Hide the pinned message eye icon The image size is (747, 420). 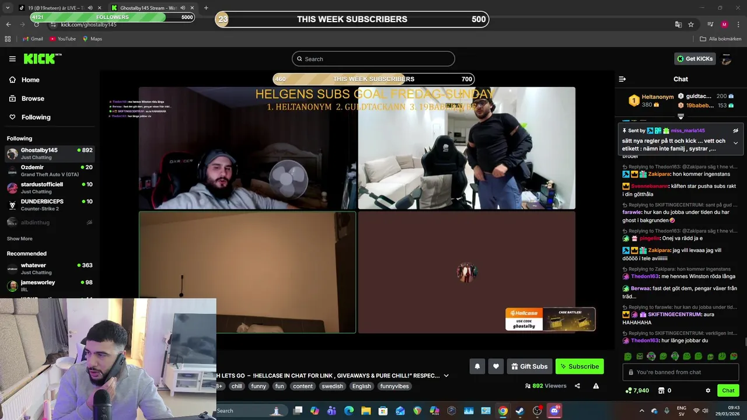click(735, 131)
